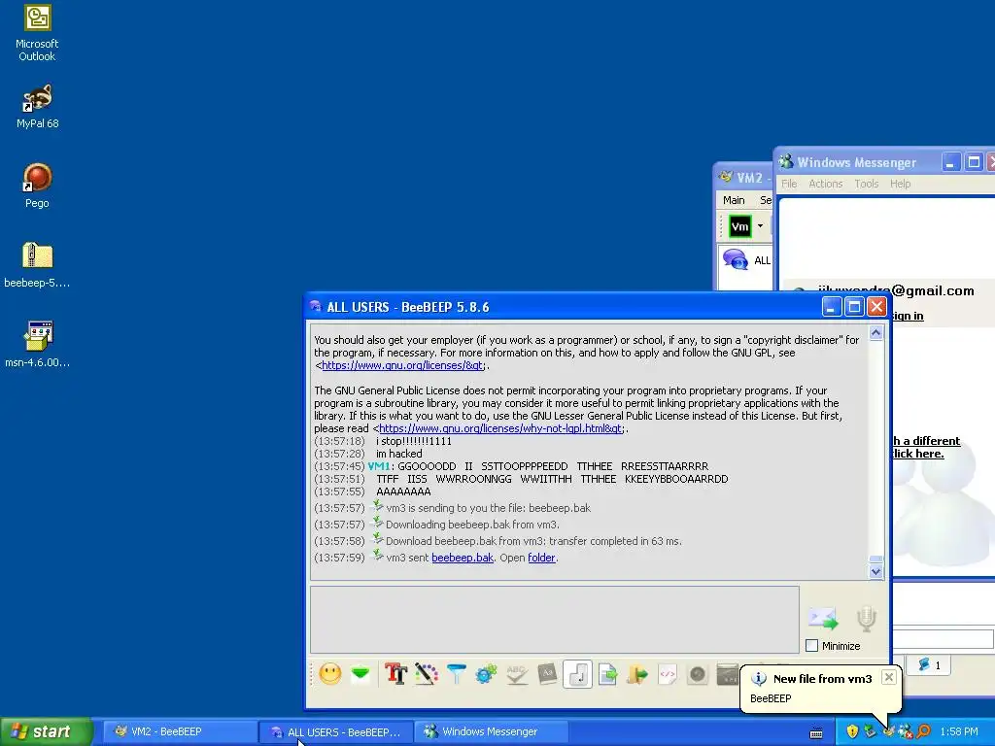The width and height of the screenshot is (995, 746).
Task: Open Tools menu in Windows Messenger
Action: tap(866, 184)
